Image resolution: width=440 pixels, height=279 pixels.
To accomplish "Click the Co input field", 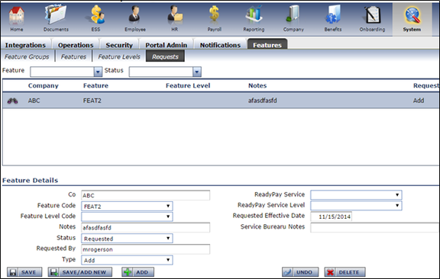I will 145,195.
